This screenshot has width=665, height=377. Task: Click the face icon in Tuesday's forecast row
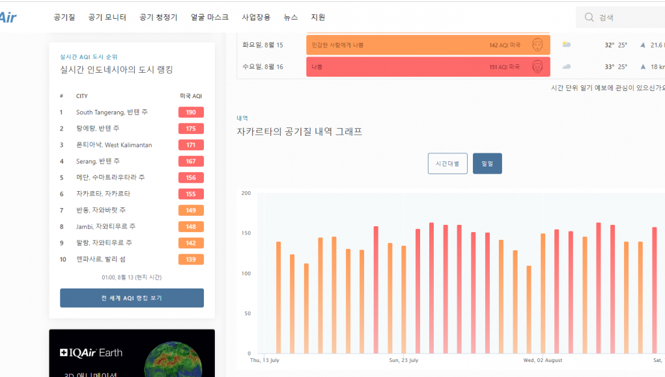click(x=537, y=45)
